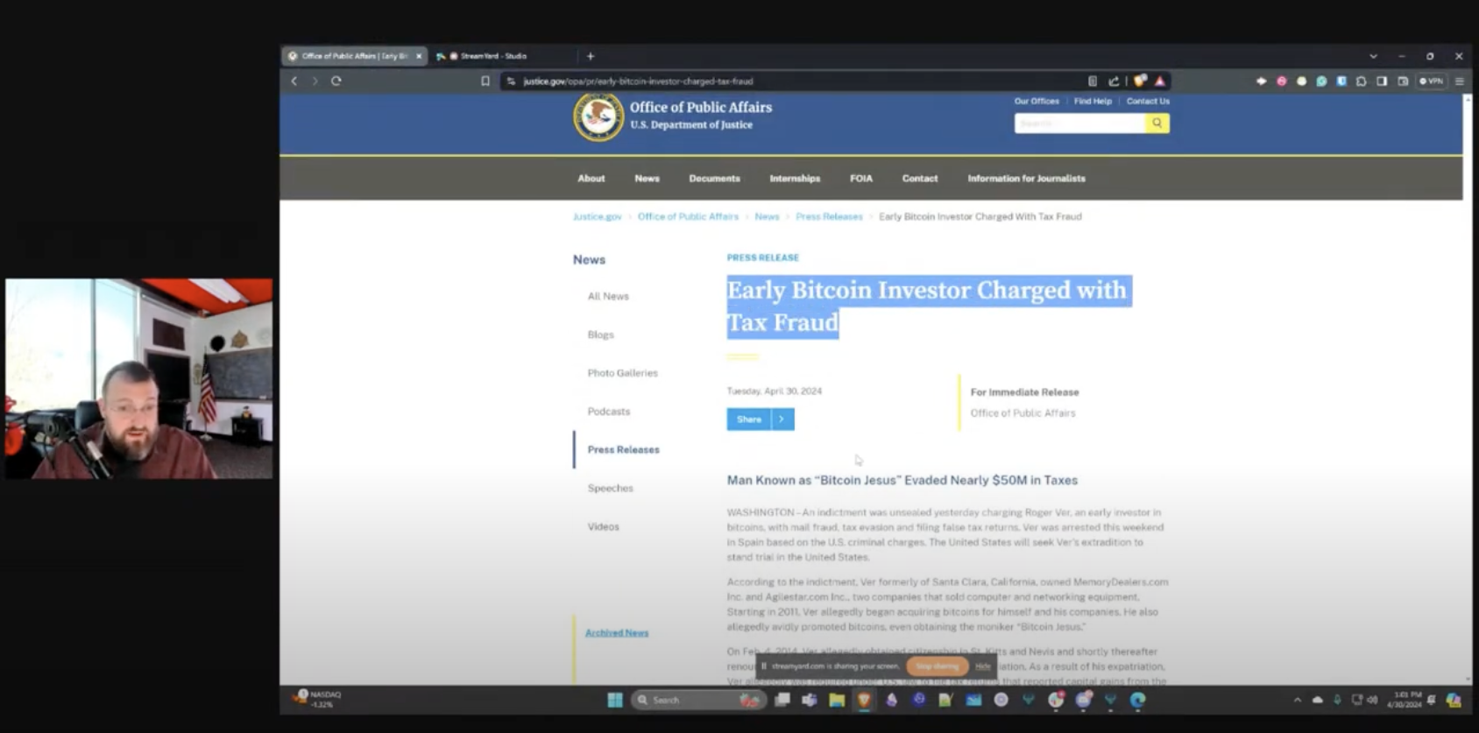Screen dimensions: 1479x733
Task: Click the Find Help link
Action: tap(1093, 102)
